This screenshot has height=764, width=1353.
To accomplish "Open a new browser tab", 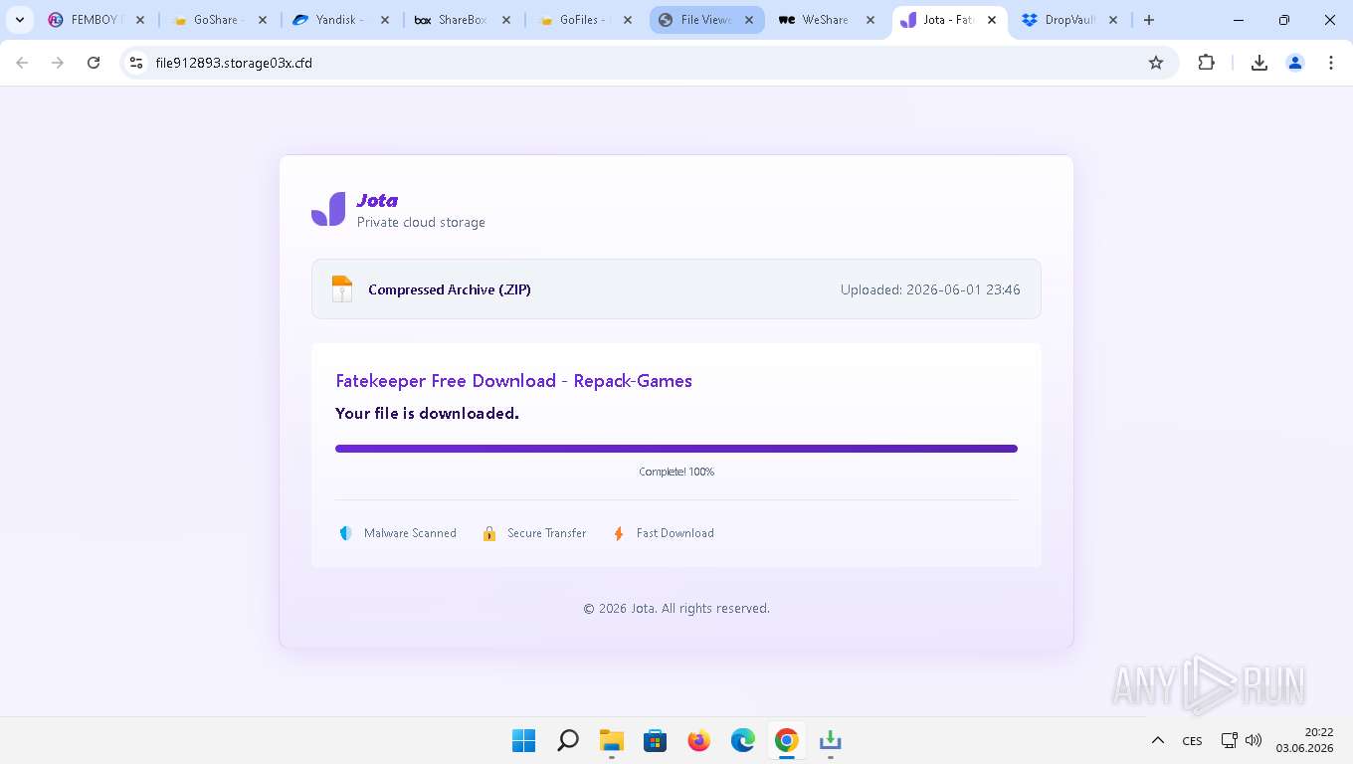I will pos(1149,20).
